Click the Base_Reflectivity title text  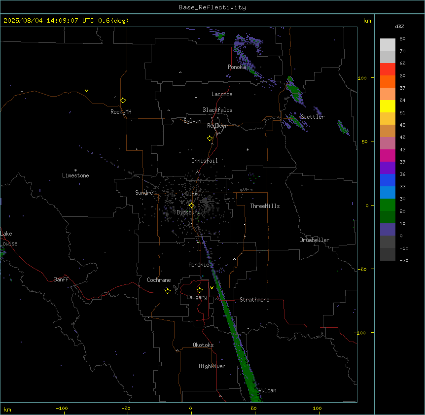tap(212, 7)
